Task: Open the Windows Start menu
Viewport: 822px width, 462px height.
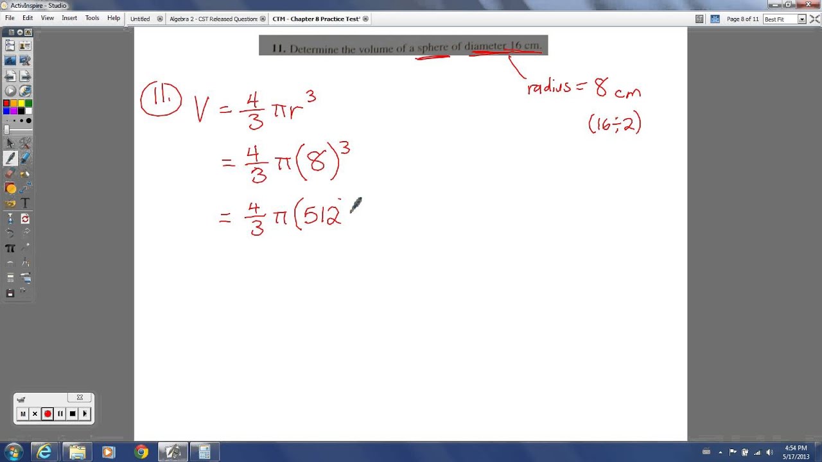Action: point(13,452)
